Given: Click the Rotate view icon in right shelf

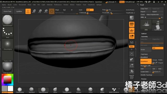Looking at the screenshot, I should click(132, 71).
